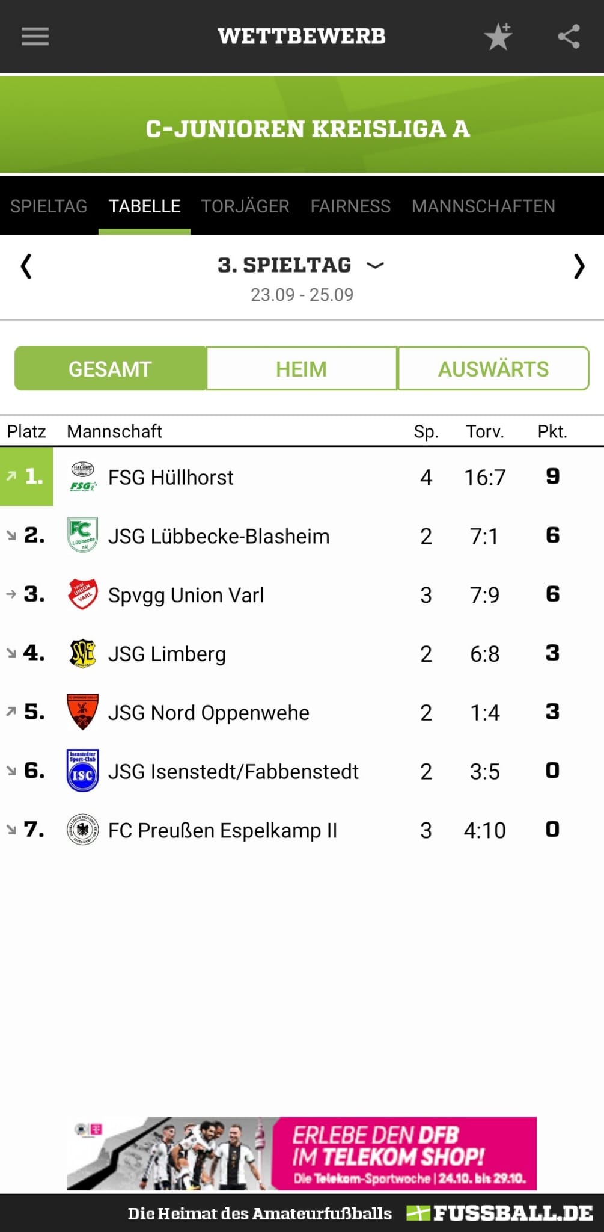Open the FUSSBALL.DE footer logo
This screenshot has width=604, height=1232.
pos(500,1213)
